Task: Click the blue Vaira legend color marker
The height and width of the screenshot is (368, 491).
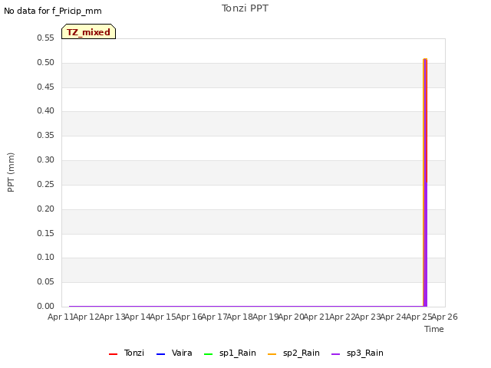Action: pos(160,354)
